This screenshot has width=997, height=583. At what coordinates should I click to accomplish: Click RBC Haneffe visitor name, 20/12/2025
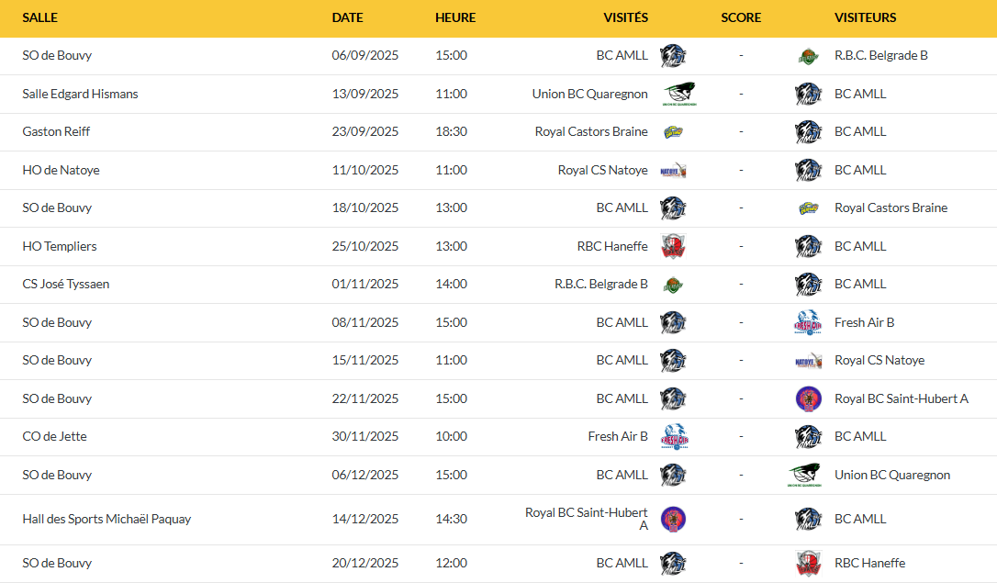coord(869,564)
